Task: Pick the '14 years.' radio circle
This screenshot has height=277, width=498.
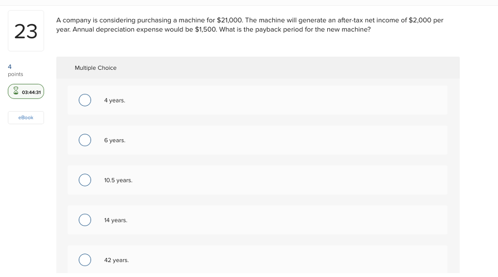Action: [85, 220]
